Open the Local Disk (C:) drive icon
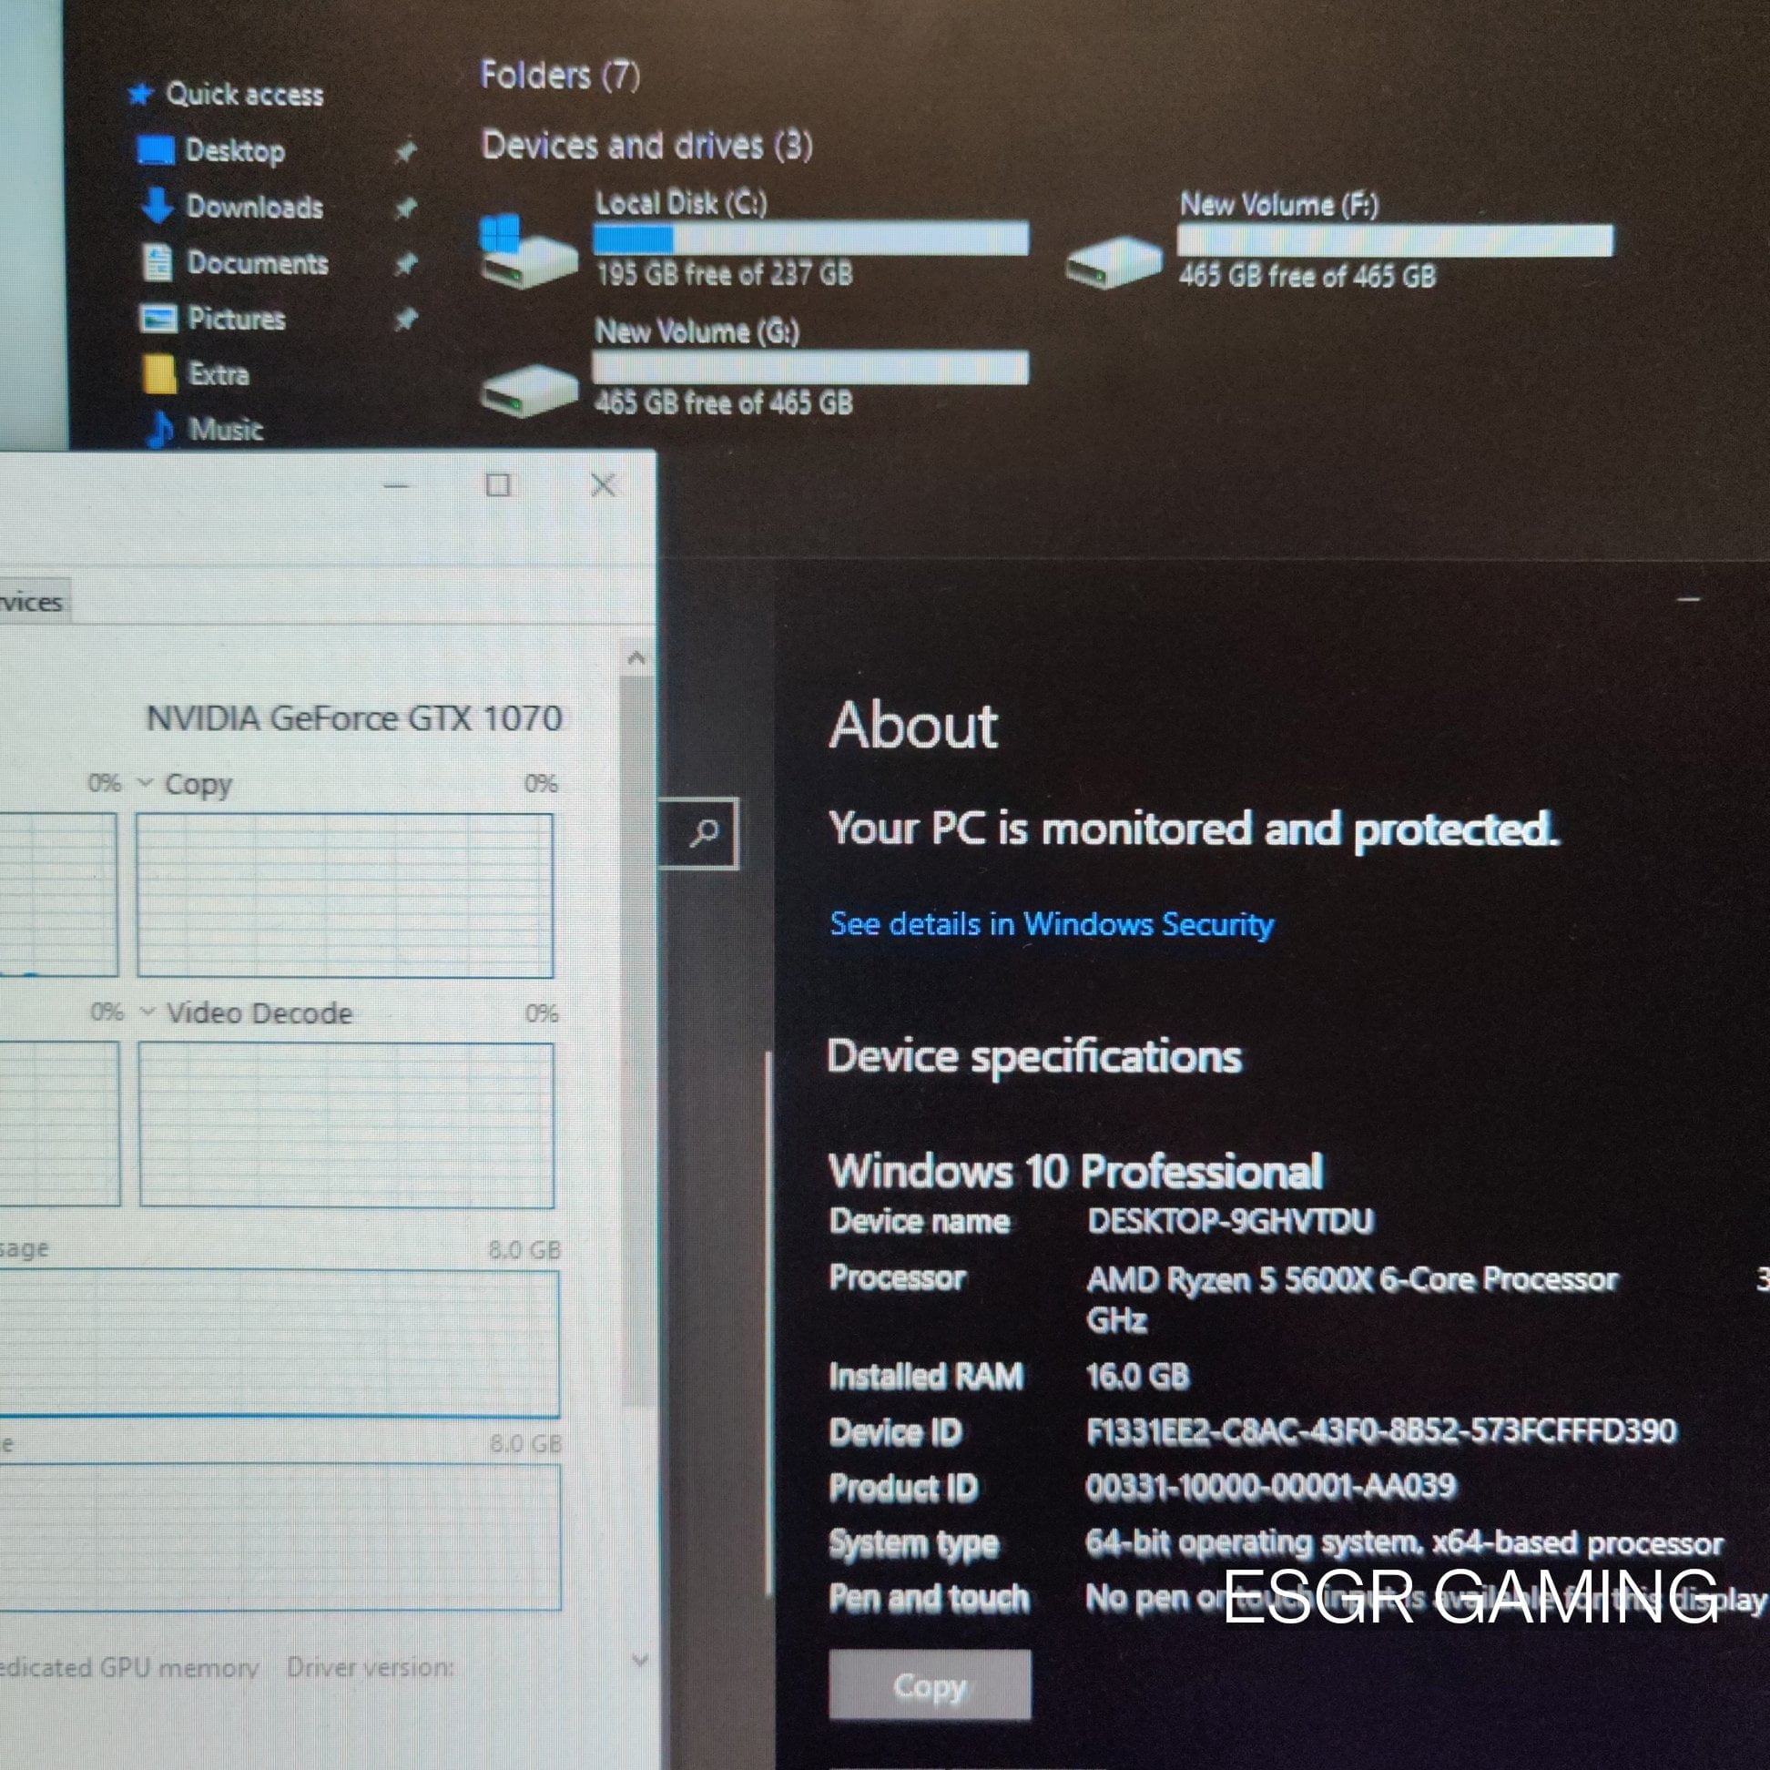Image resolution: width=1770 pixels, height=1770 pixels. (527, 251)
